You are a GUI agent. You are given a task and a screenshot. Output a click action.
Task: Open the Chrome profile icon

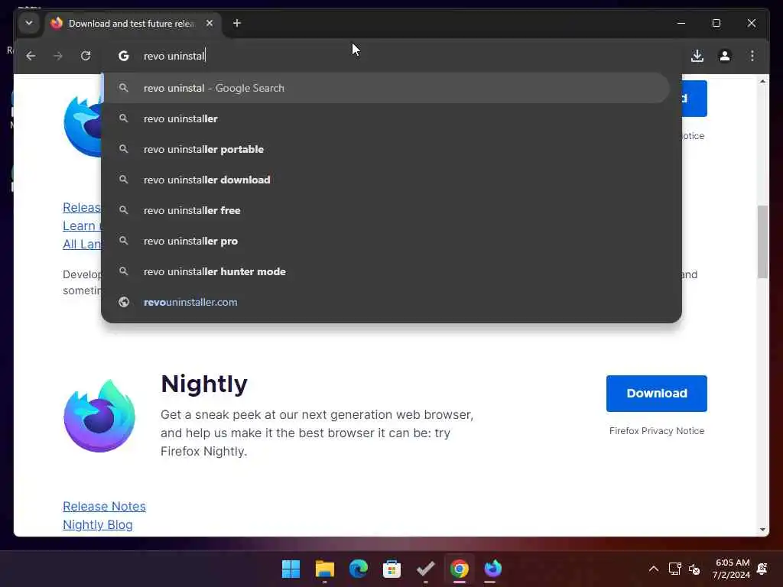point(725,56)
